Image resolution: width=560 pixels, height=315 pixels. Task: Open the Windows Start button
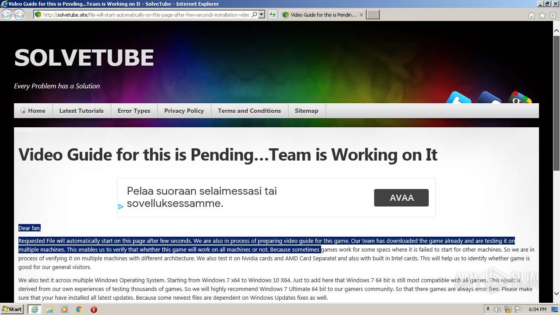coord(12,309)
